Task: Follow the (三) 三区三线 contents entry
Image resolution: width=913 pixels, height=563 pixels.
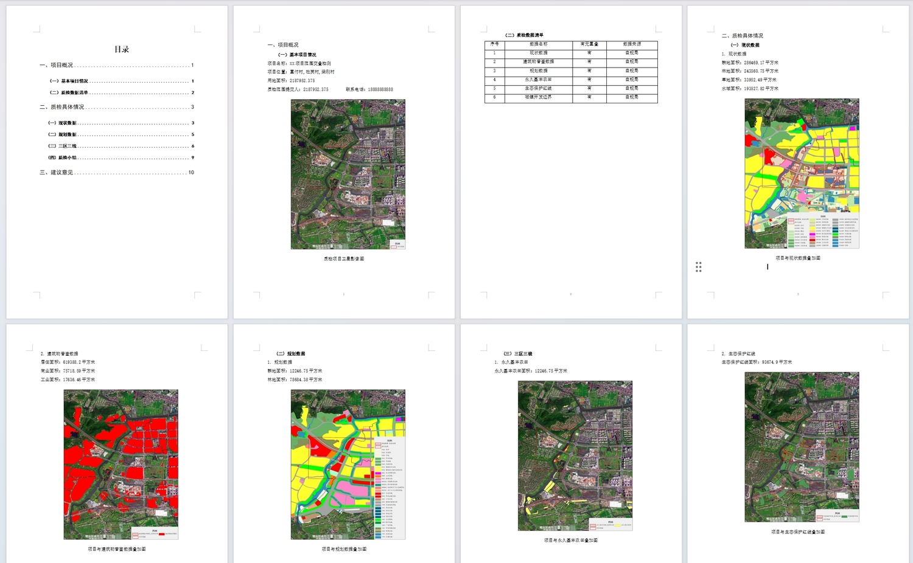Action: [122, 146]
